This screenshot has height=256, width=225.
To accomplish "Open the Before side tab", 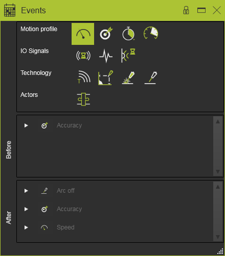I will [x=9, y=150].
